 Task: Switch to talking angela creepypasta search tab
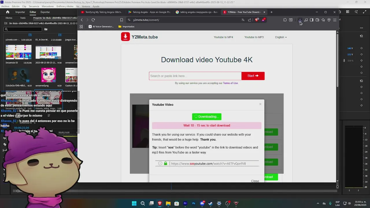[x=197, y=12]
